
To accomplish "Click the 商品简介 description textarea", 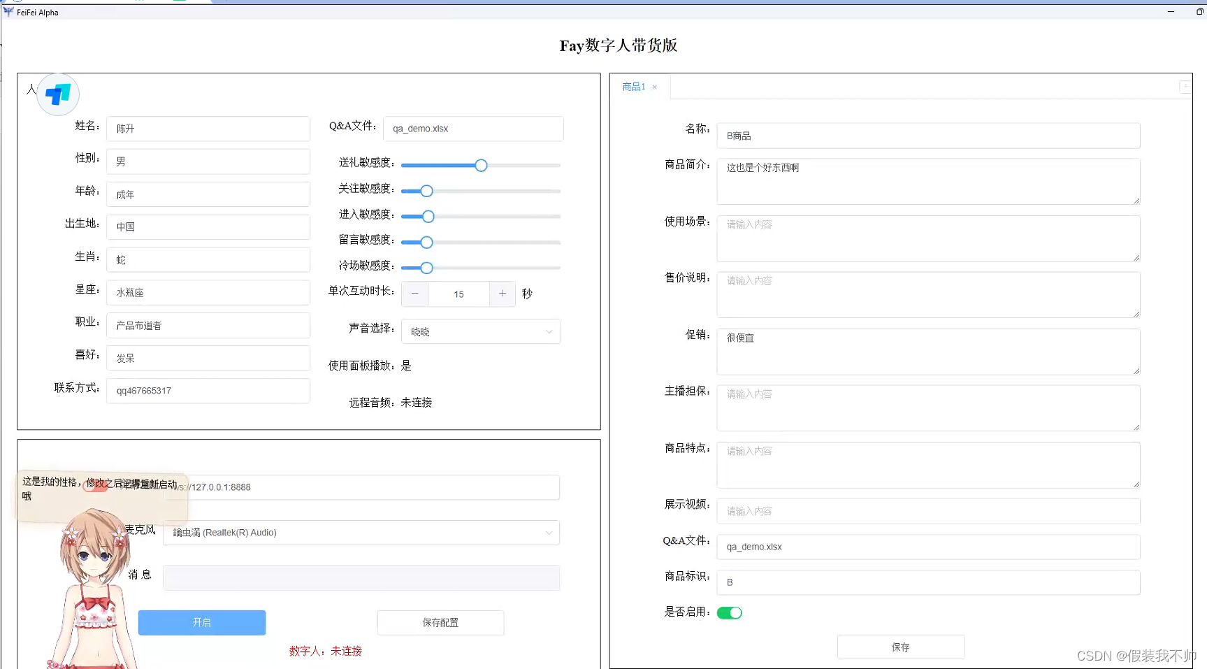I will coord(928,182).
